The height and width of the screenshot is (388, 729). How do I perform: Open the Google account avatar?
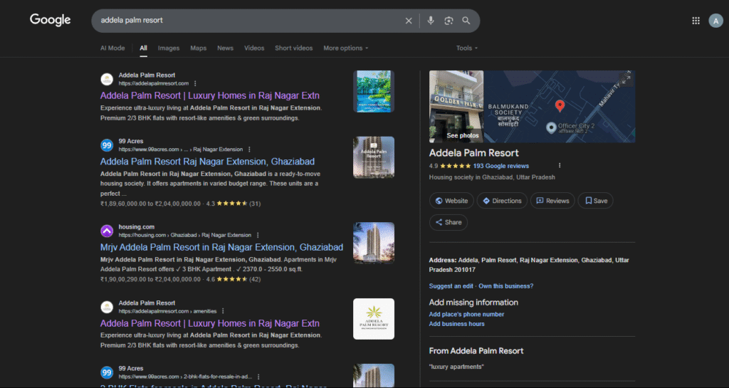point(715,21)
